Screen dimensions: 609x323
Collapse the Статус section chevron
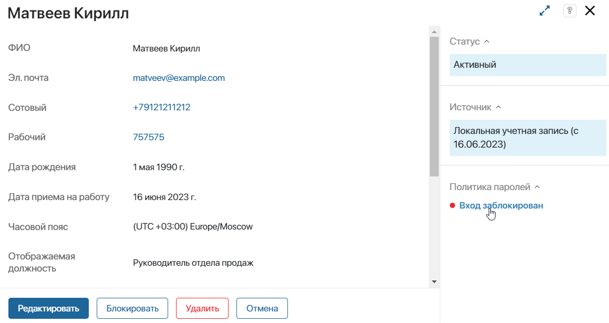[x=487, y=41]
